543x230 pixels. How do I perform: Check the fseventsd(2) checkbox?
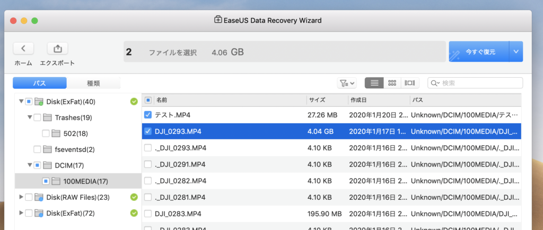[x=37, y=149]
